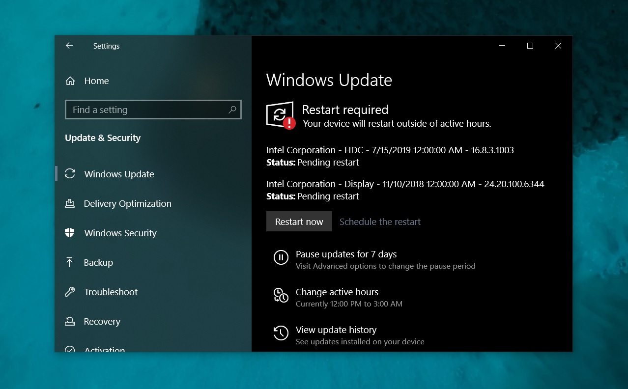Open Windows Update in the sidebar

tap(119, 174)
